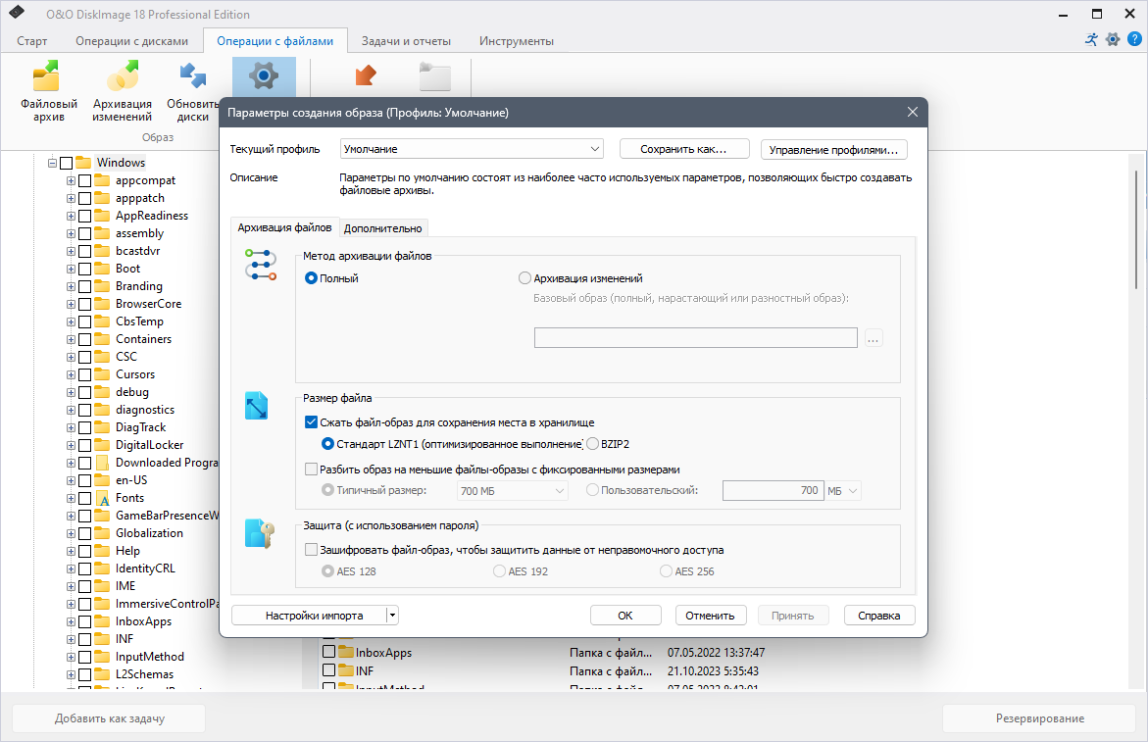Viewport: 1148px width, 742px height.
Task: Click the Сохранить как... button
Action: [x=684, y=149]
